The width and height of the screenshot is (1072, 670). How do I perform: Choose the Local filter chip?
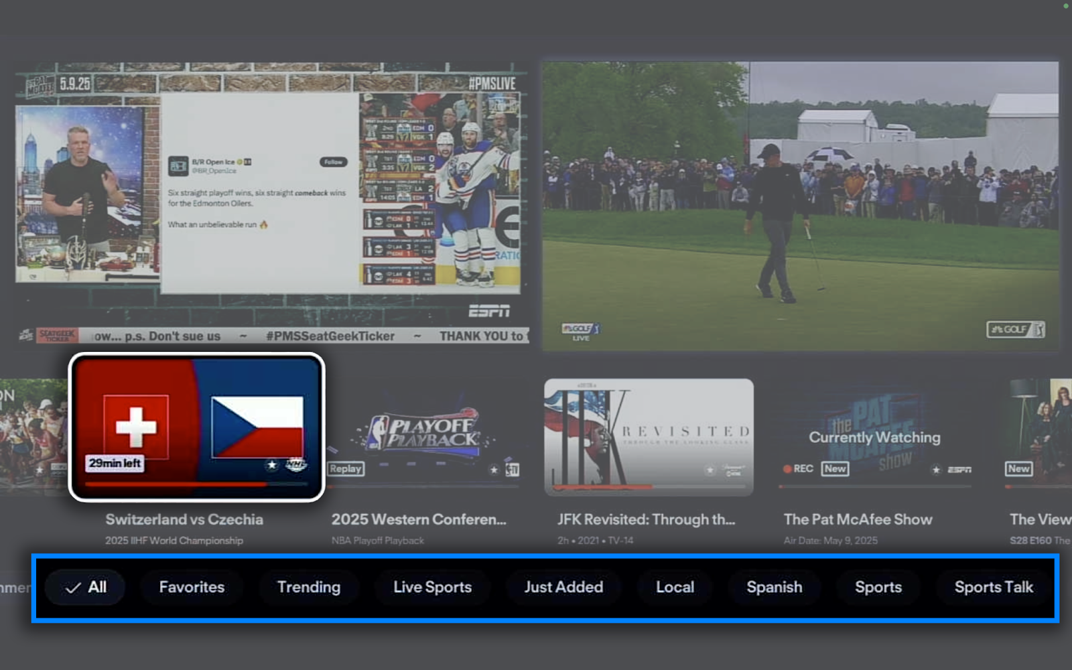(x=675, y=588)
